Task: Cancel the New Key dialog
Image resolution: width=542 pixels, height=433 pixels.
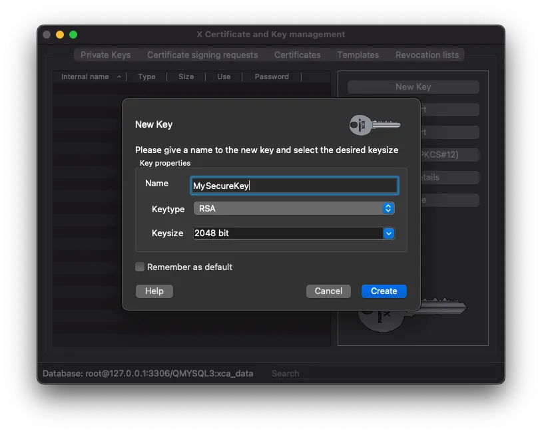Action: click(328, 291)
